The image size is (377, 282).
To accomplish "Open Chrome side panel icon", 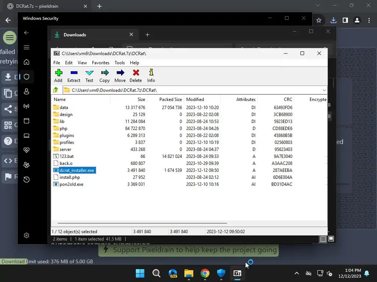I will coord(345,21).
